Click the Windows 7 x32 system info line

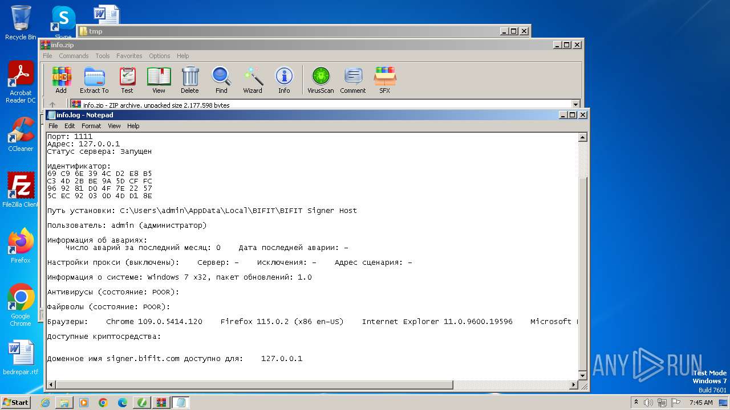pos(179,277)
